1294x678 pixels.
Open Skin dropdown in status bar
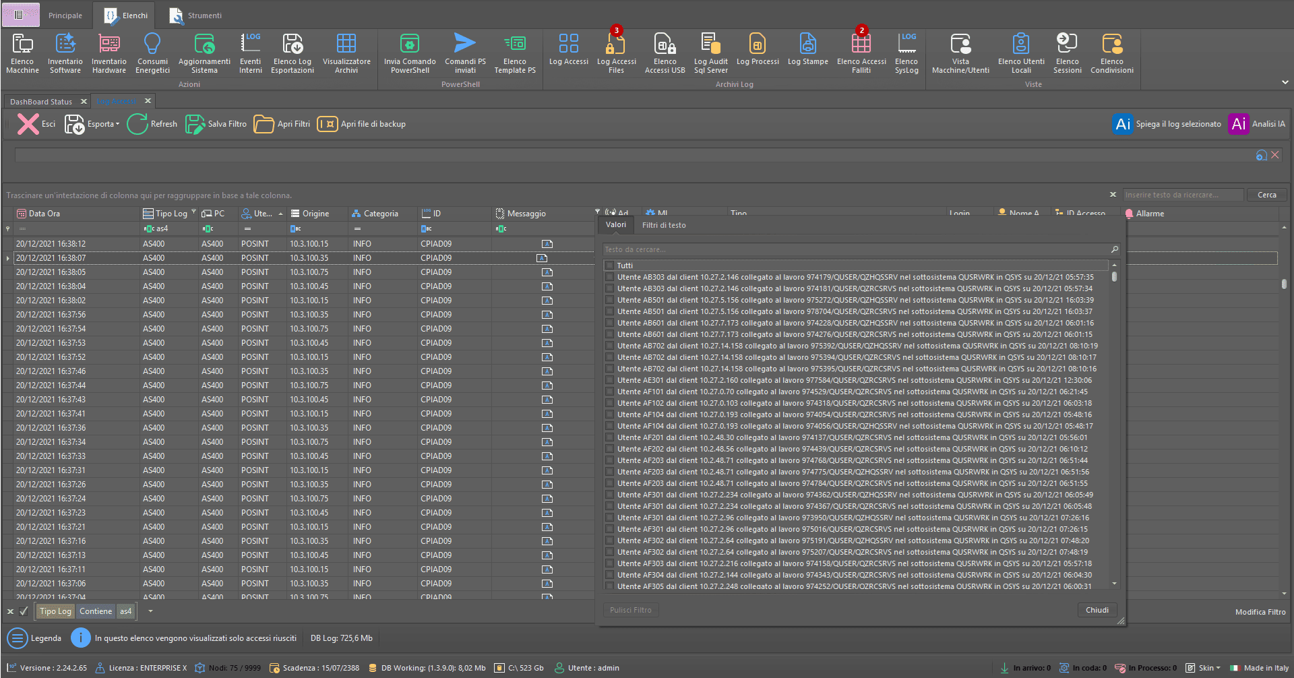pyautogui.click(x=1204, y=668)
